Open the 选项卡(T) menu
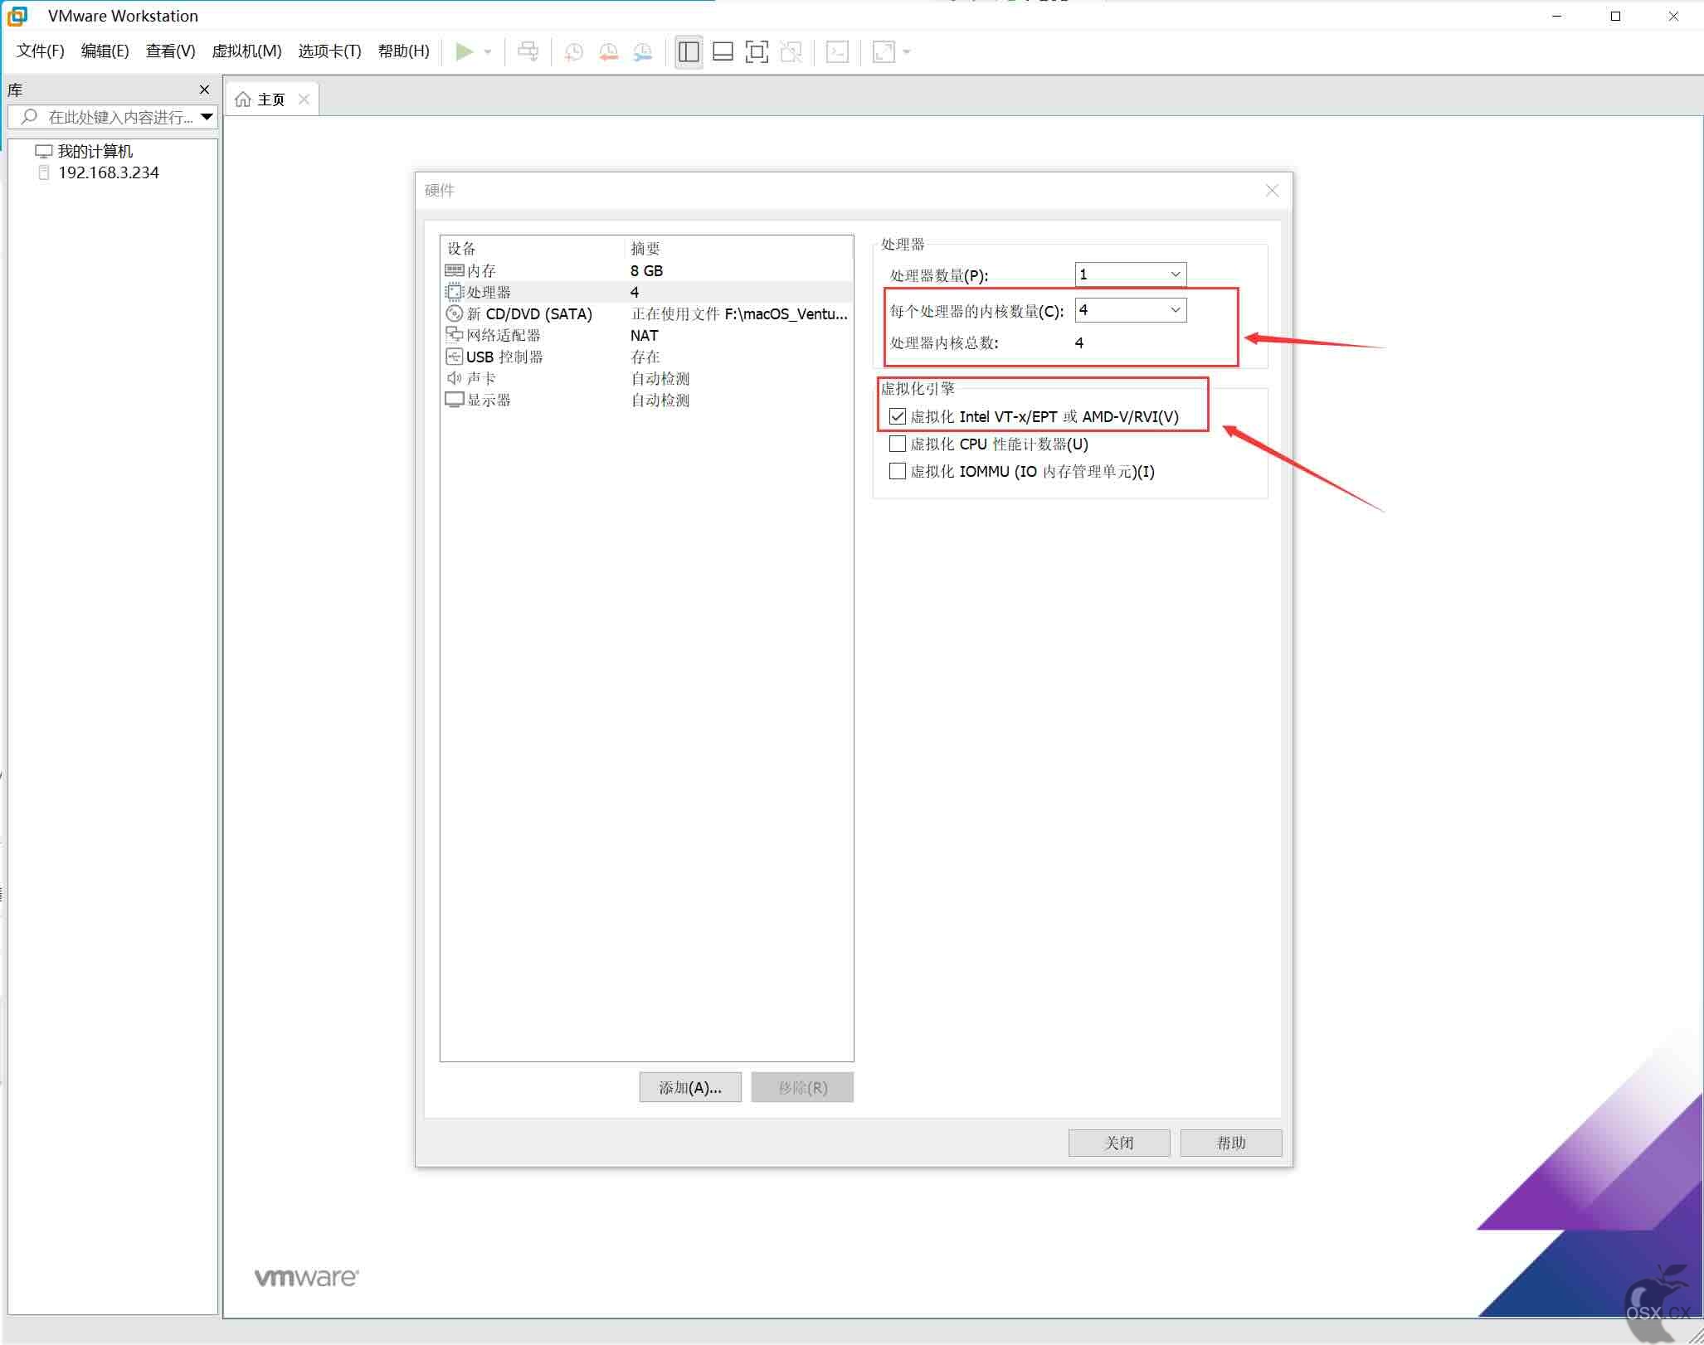 pyautogui.click(x=329, y=51)
